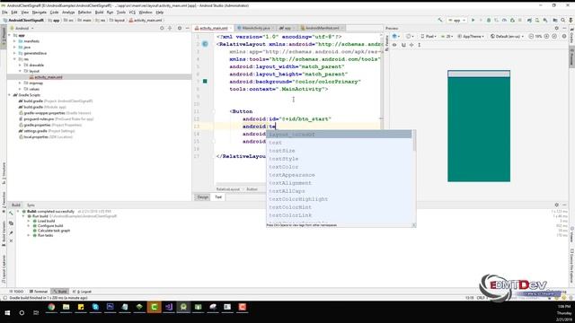Open the TODO tool window
This screenshot has height=323, width=575.
tap(16, 292)
